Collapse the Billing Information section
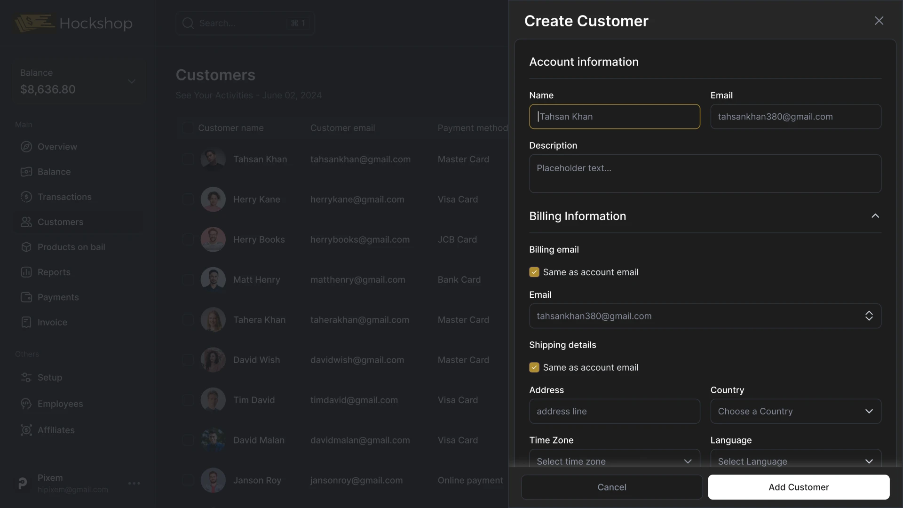 (875, 216)
